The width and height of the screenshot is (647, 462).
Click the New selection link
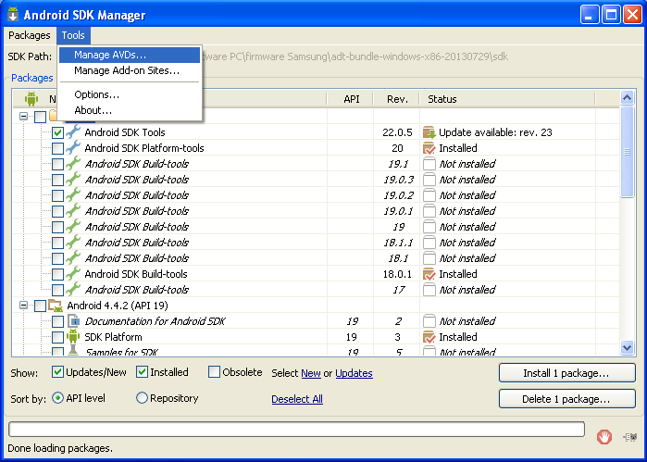[x=311, y=373]
